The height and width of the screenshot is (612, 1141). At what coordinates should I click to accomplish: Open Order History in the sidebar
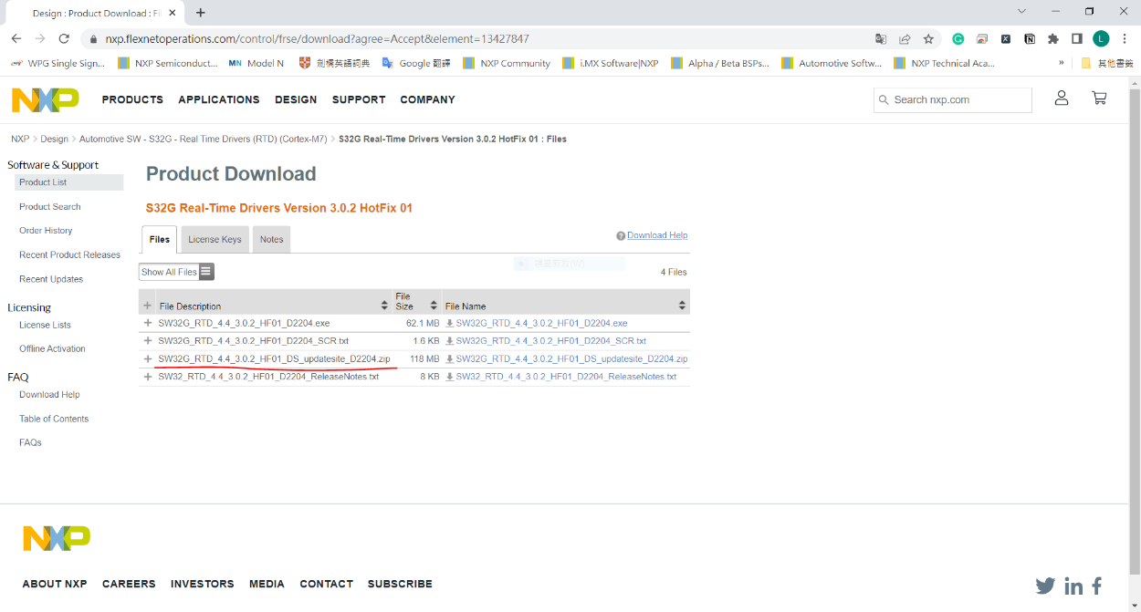(46, 231)
